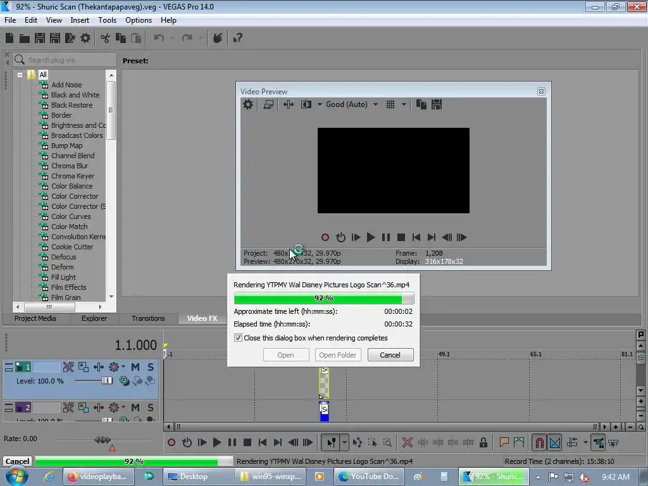The image size is (648, 486).
Task: Open Redo history dropdown arrow
Action: (x=201, y=39)
